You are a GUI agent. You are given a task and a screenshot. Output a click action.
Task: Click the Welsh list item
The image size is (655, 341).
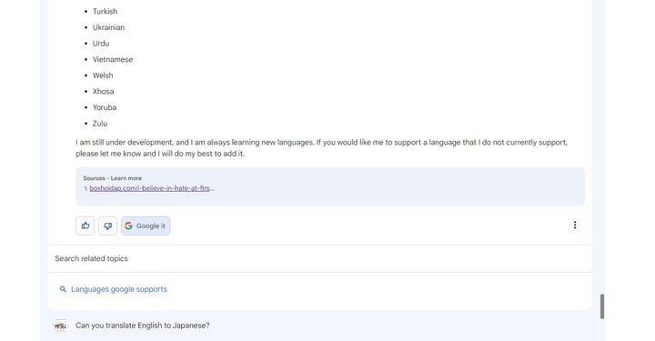click(103, 75)
